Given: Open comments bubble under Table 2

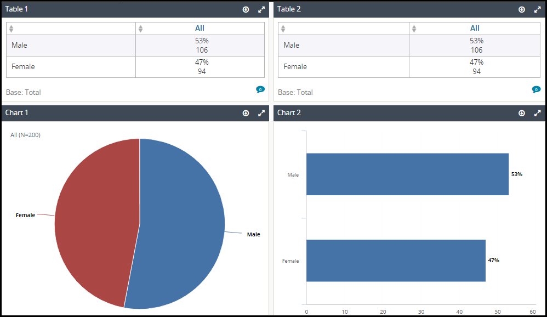Looking at the screenshot, I should tap(536, 90).
